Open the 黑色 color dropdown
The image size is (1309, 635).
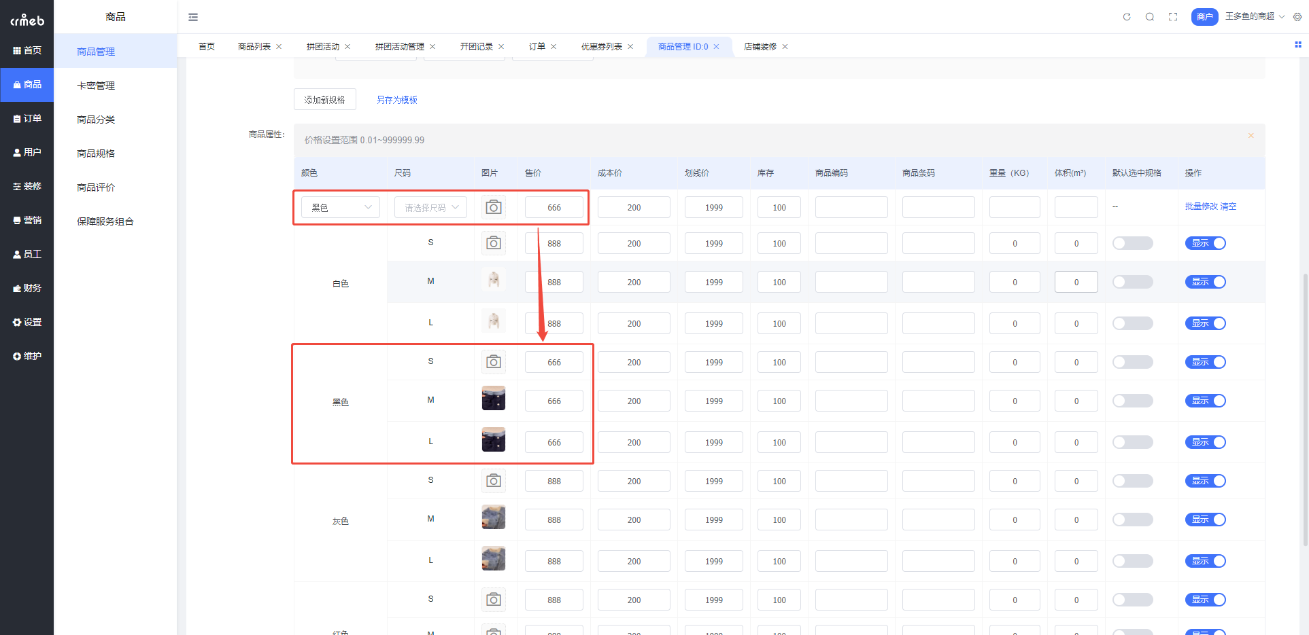coord(340,206)
